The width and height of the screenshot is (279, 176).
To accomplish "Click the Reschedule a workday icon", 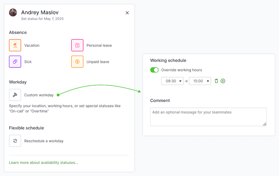I will click(15, 141).
